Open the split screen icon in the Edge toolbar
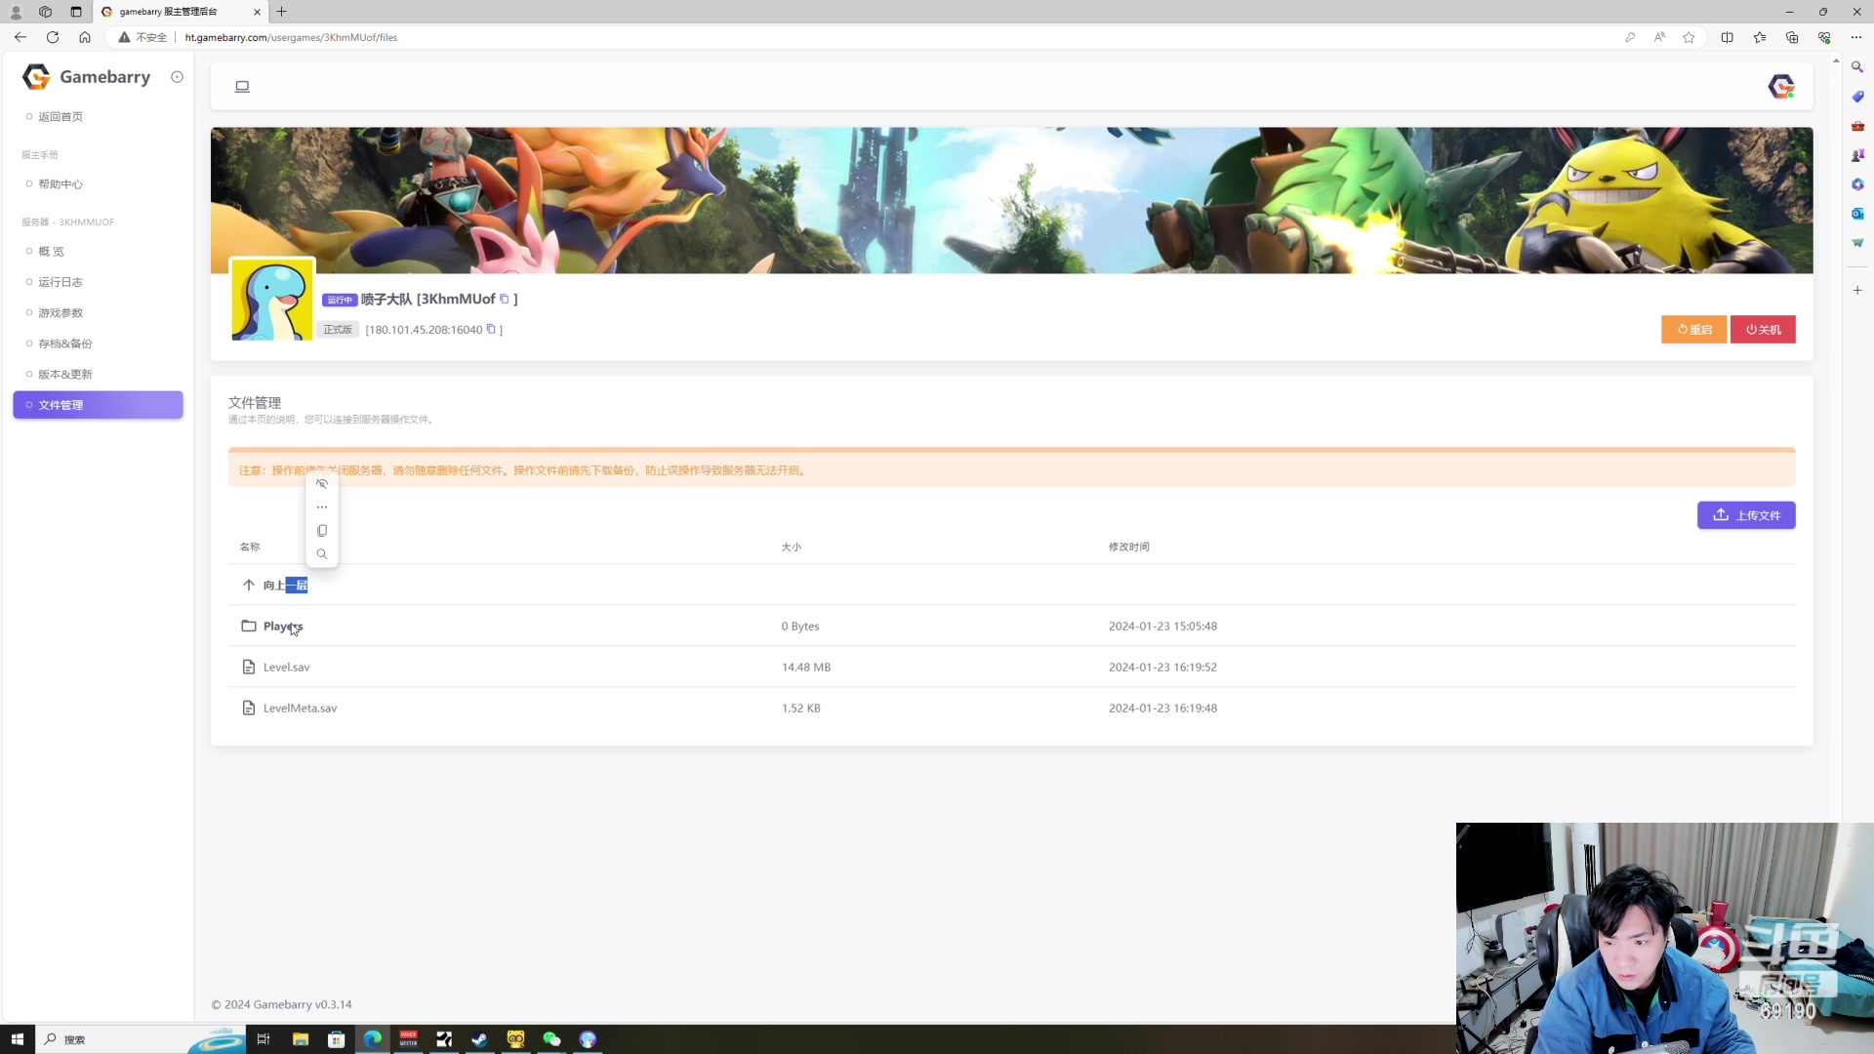1874x1054 pixels. tap(1727, 37)
